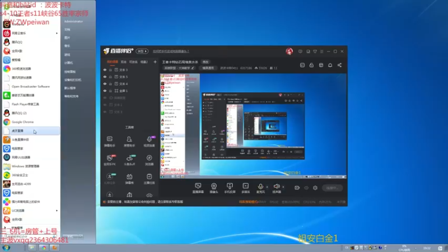This screenshot has width=448, height=252.
Task: Click the record video icon
Action: (297, 188)
